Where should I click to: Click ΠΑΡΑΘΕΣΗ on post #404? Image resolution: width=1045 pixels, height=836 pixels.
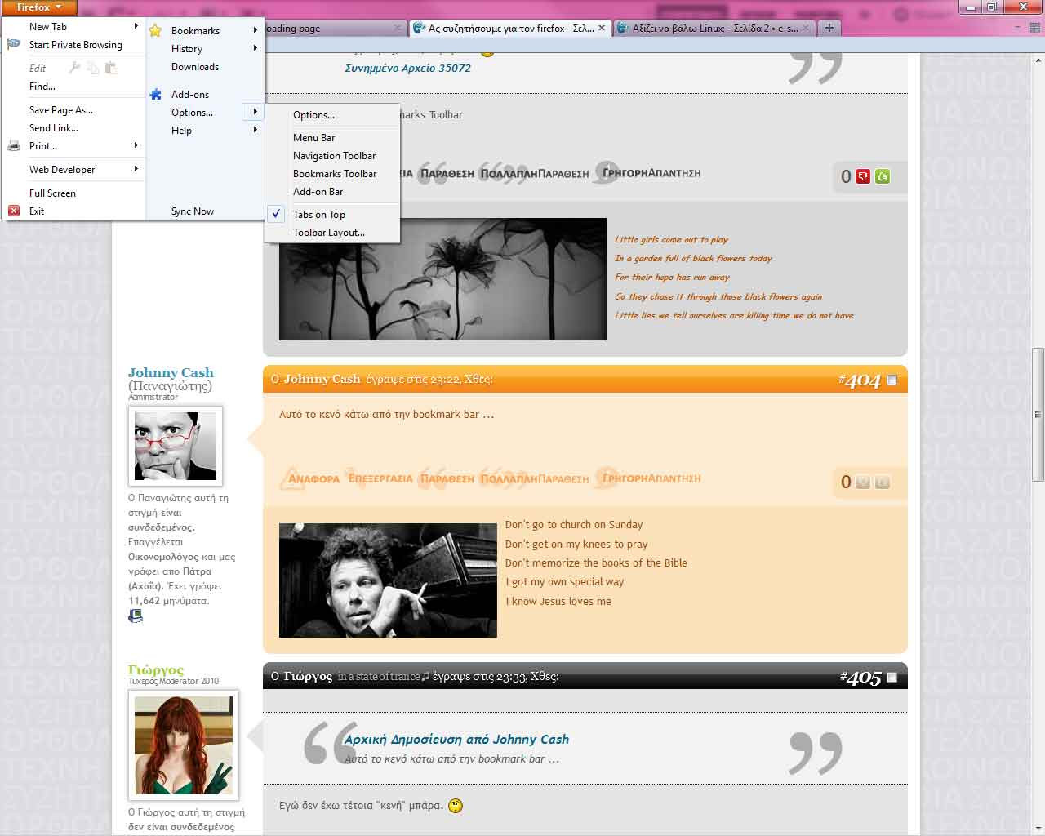tap(446, 478)
